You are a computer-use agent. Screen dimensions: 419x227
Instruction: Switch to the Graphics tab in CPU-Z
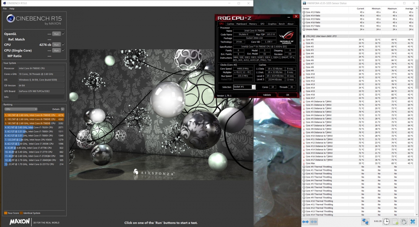point(272,24)
